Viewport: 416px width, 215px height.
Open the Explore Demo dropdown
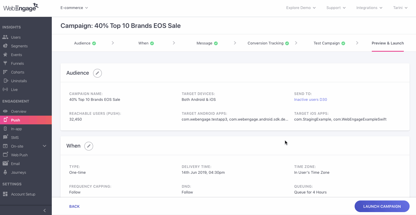pyautogui.click(x=301, y=8)
